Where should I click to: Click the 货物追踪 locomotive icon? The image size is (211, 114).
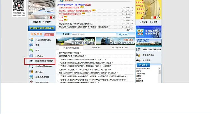tap(138, 60)
